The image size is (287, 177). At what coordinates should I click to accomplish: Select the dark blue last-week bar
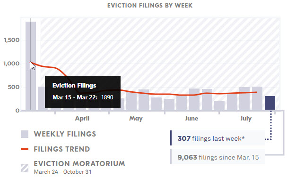click(x=270, y=103)
